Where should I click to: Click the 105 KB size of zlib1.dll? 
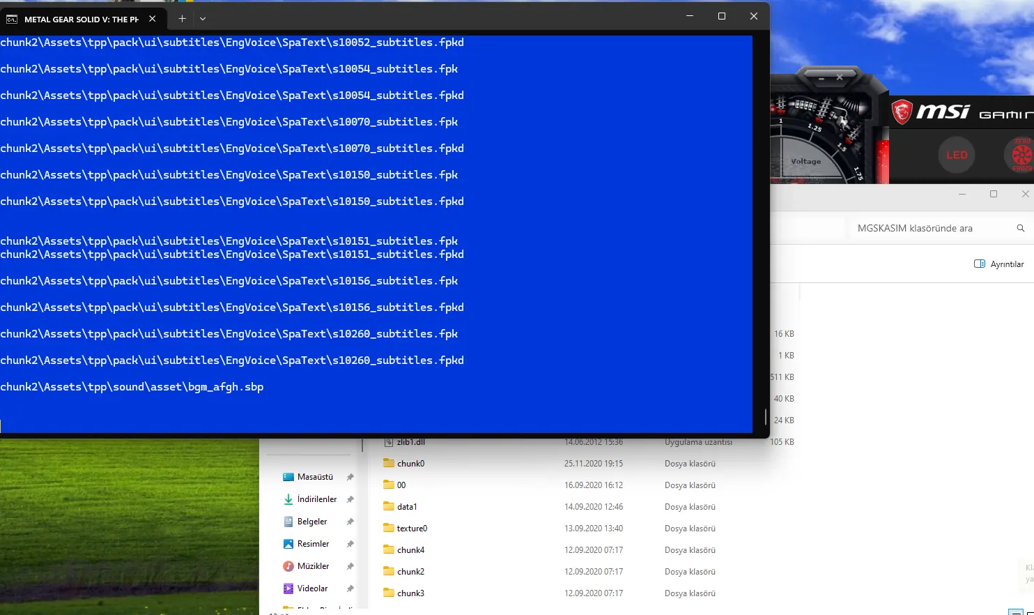click(782, 442)
